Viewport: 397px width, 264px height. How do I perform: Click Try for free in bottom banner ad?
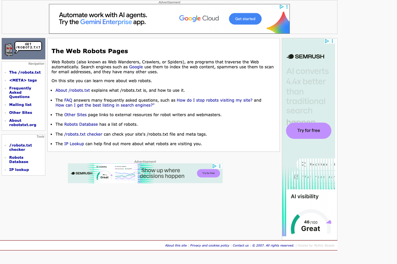coord(208,173)
